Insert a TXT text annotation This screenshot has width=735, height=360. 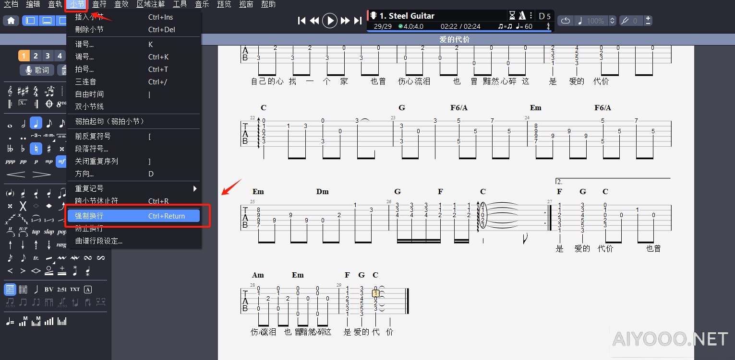pos(75,290)
